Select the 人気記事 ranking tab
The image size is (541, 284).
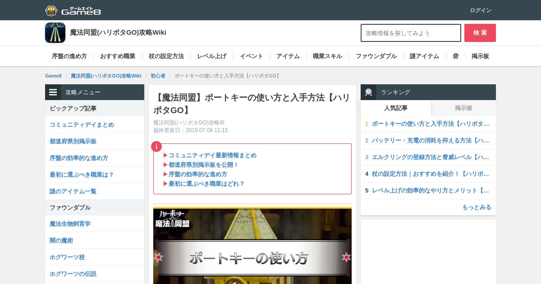(396, 108)
